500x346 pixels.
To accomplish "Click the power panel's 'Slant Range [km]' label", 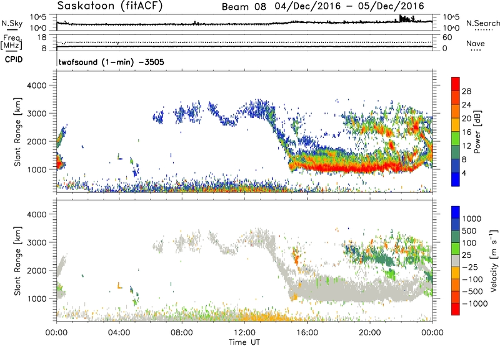I will (17, 132).
